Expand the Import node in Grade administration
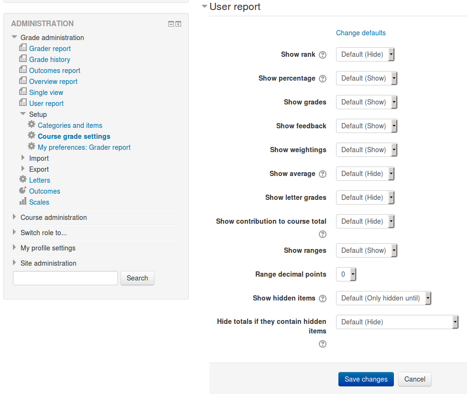This screenshot has width=467, height=394. 22,158
